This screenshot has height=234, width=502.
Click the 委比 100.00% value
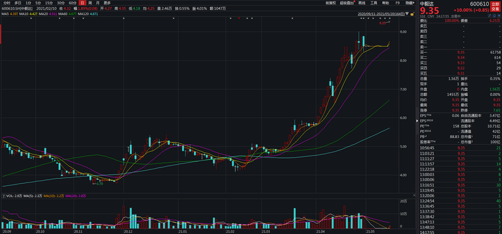452,21
